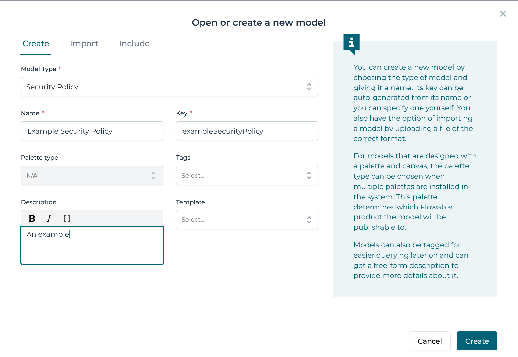Switch to the Import tab

coord(84,43)
